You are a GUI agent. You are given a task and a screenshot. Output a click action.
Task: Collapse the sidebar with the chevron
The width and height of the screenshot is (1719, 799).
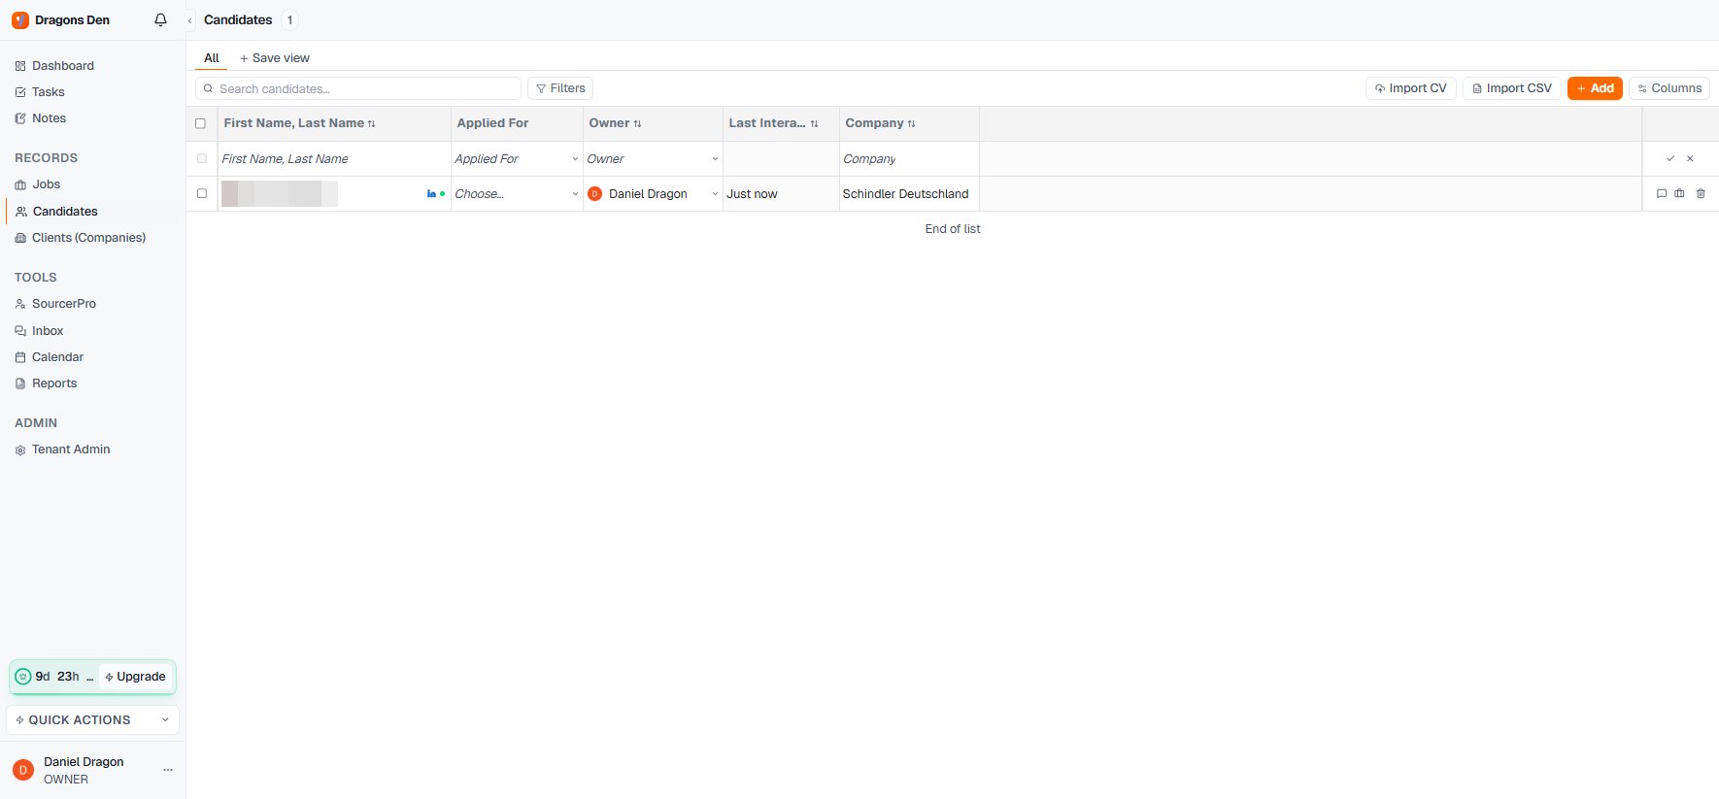coord(190,20)
